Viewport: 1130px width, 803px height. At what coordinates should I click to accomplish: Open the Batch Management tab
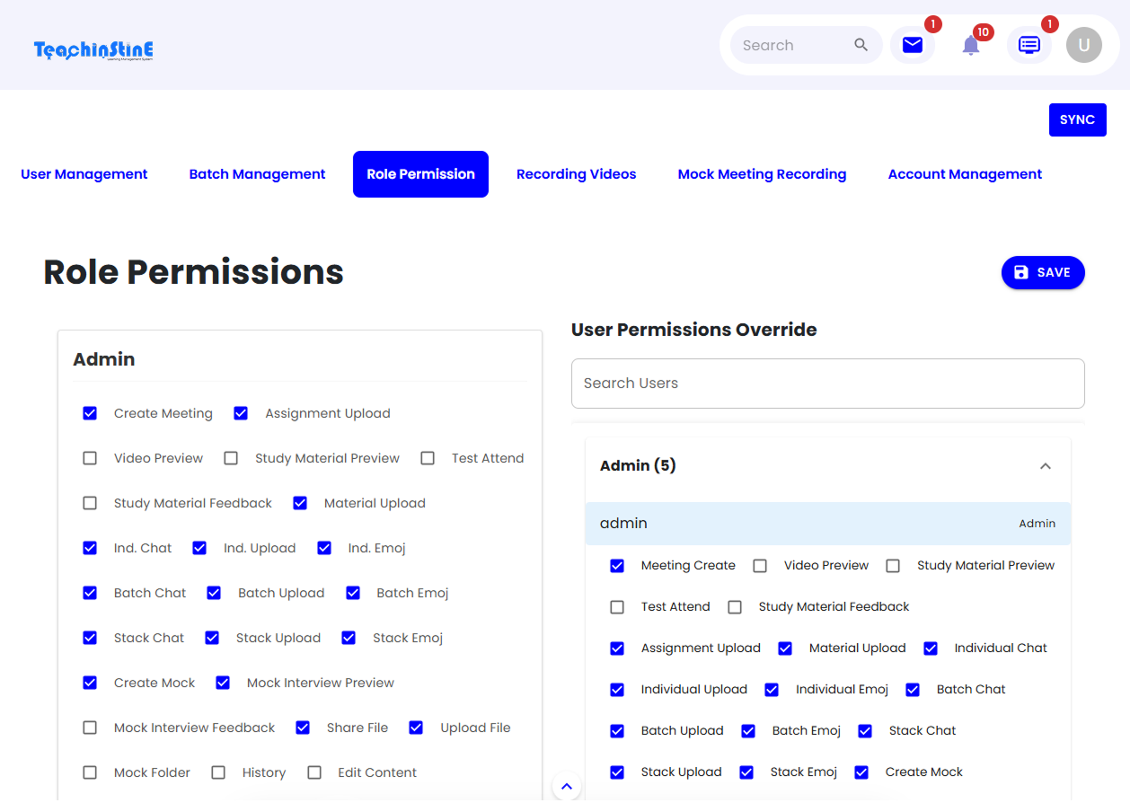[x=257, y=174]
